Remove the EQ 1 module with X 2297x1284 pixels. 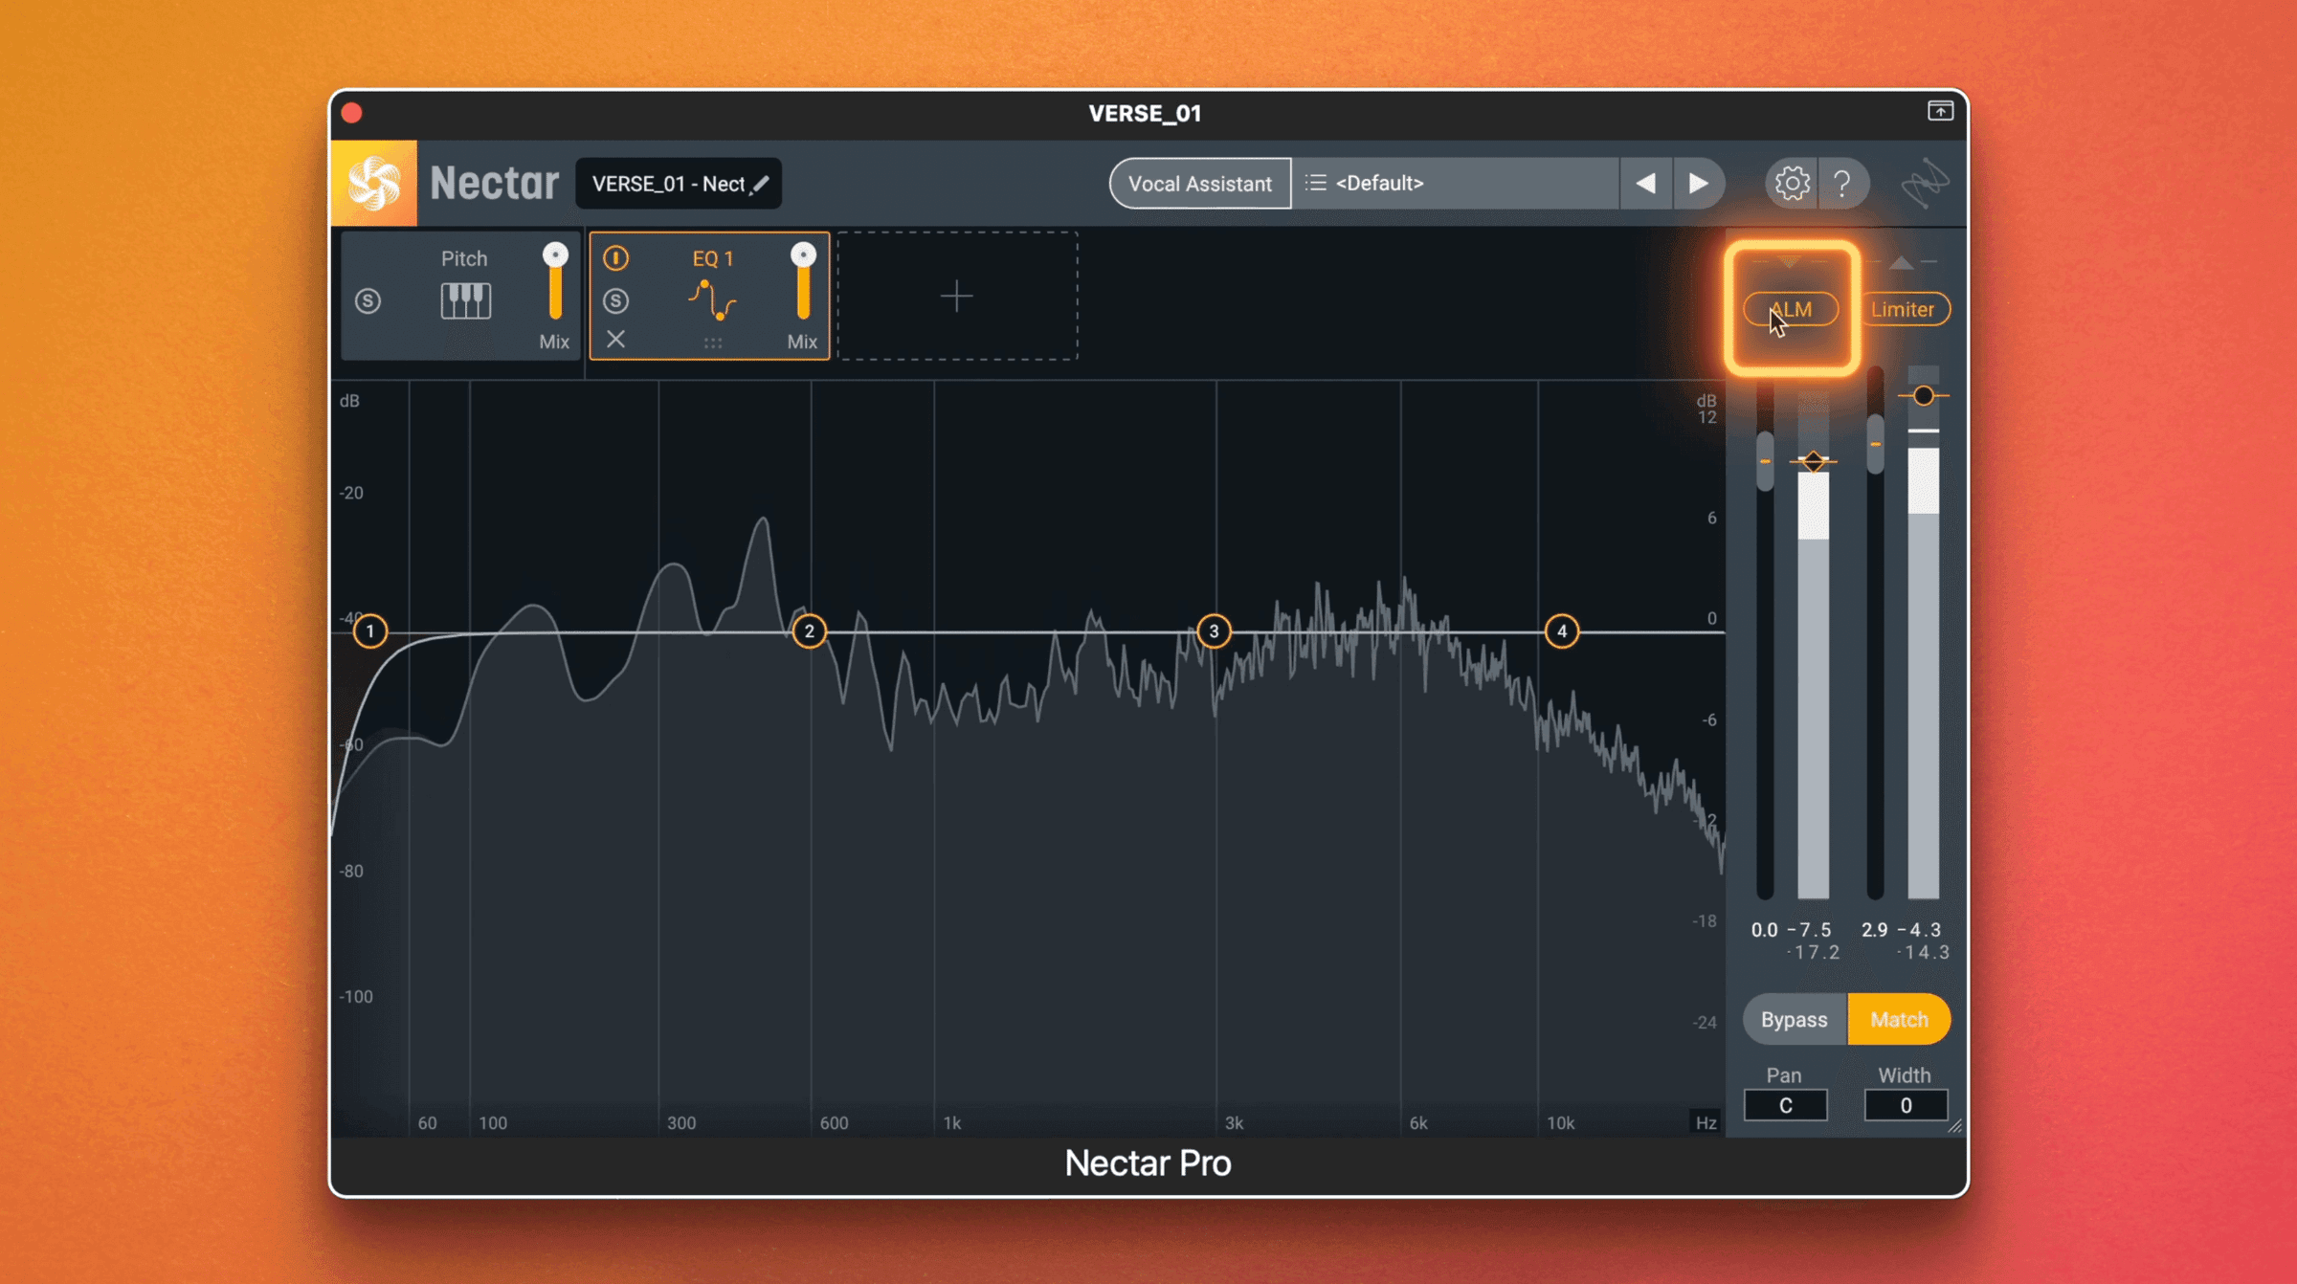(x=616, y=339)
